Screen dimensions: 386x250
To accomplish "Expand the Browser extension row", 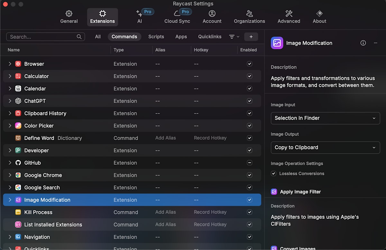I will [x=10, y=64].
